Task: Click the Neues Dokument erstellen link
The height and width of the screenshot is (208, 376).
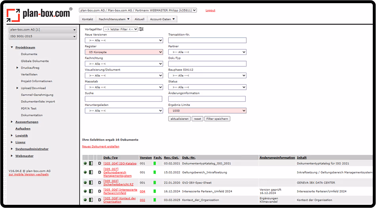Action: (x=101, y=146)
